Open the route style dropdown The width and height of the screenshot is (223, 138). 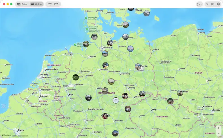click(199, 4)
